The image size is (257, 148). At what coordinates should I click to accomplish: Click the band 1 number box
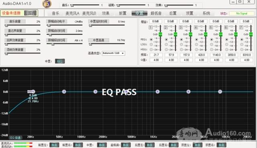[151, 27]
